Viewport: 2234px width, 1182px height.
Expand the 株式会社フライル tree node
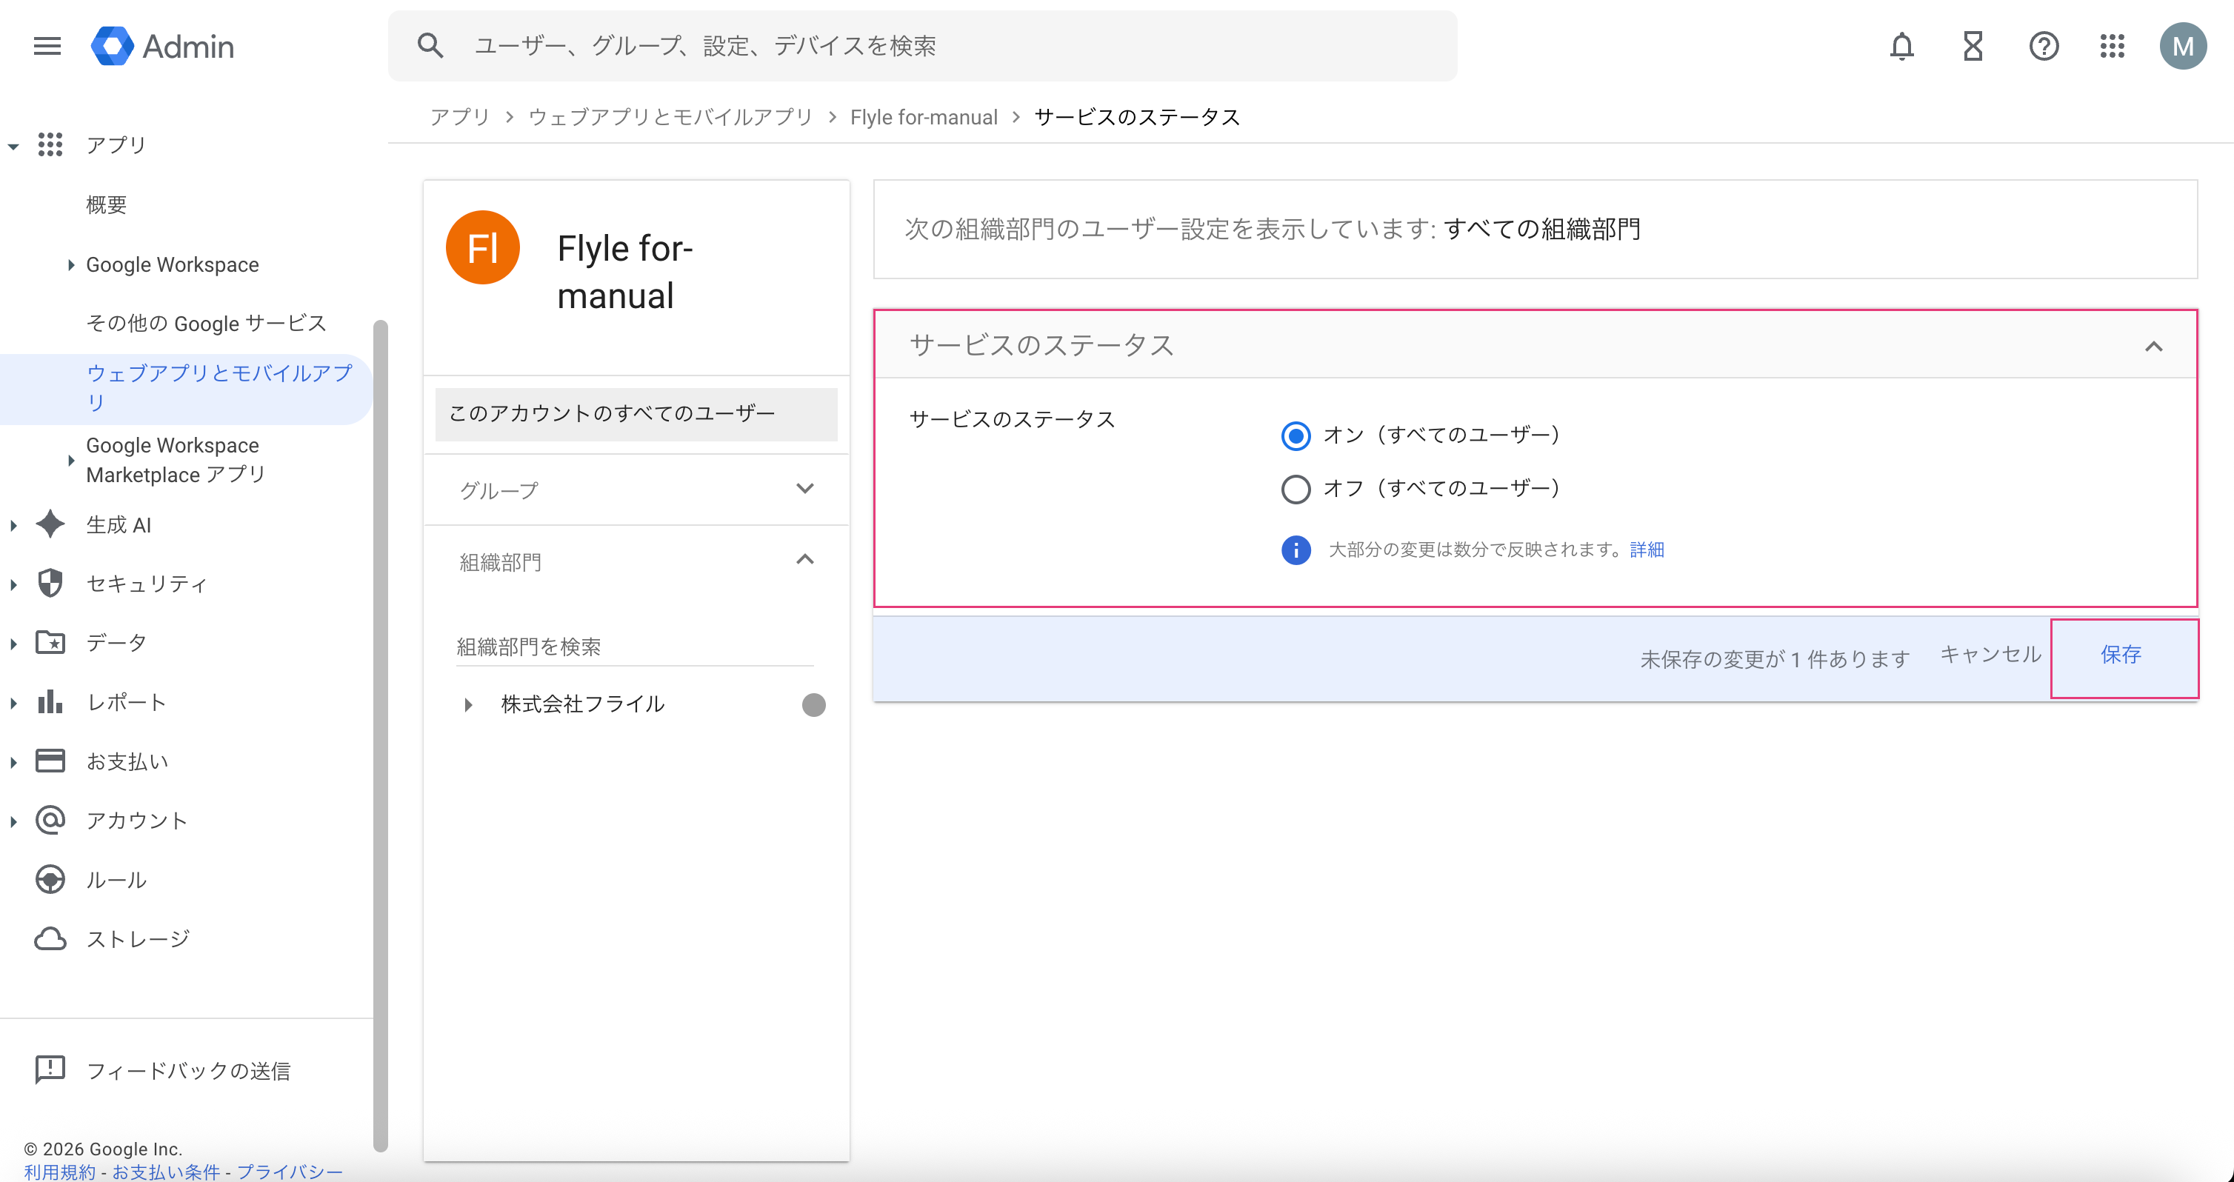click(468, 705)
